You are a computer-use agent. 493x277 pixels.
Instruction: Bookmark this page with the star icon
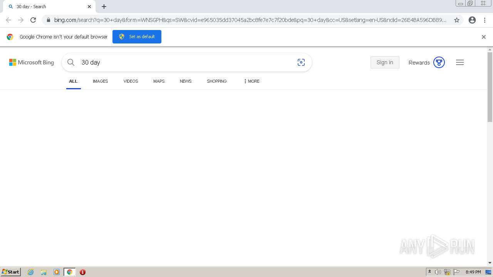tap(457, 20)
